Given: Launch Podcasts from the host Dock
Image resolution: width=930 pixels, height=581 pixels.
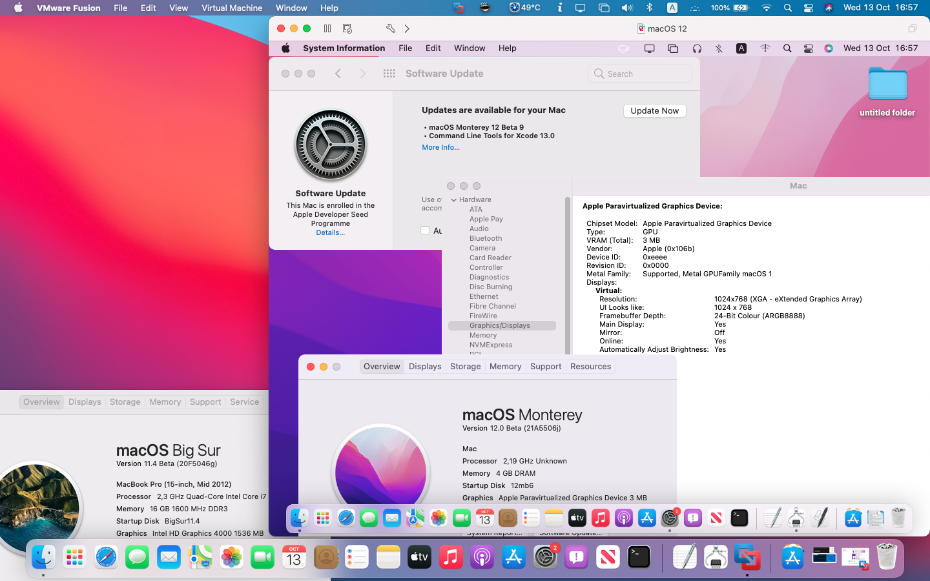Looking at the screenshot, I should click(x=482, y=557).
